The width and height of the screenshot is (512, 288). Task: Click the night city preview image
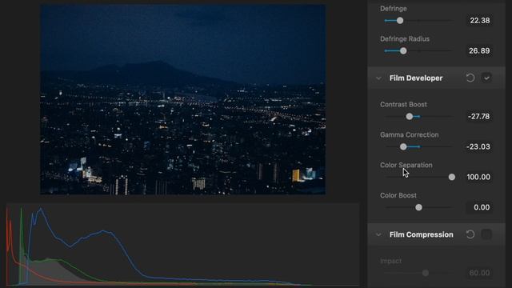183,99
